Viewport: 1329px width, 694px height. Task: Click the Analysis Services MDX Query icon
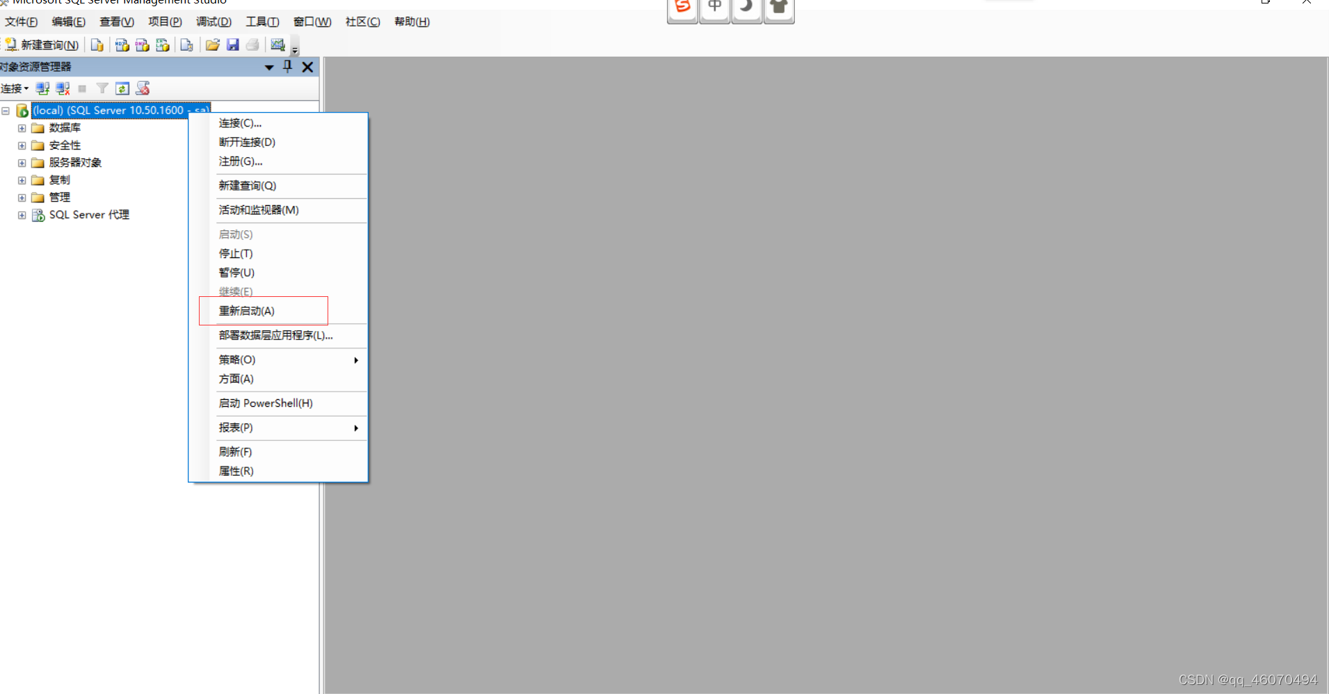tap(122, 45)
